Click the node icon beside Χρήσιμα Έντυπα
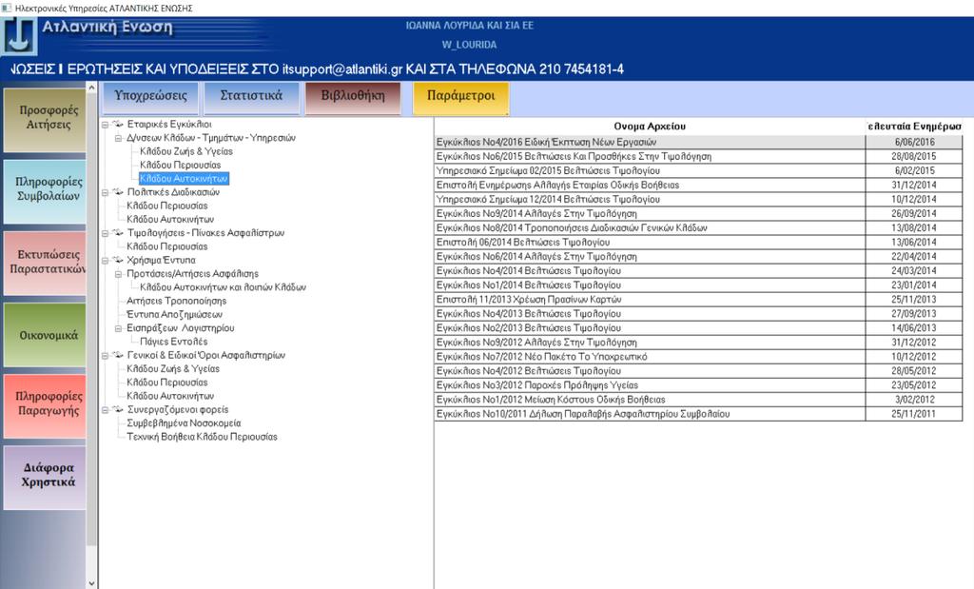Image resolution: width=974 pixels, height=589 pixels. tap(118, 261)
